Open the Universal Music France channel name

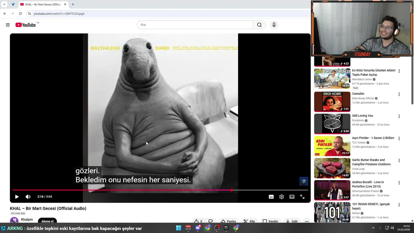(x=365, y=191)
